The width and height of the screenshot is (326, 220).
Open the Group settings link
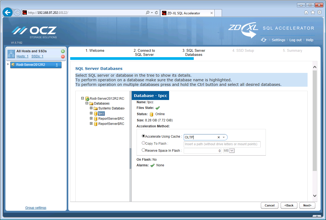point(36,208)
